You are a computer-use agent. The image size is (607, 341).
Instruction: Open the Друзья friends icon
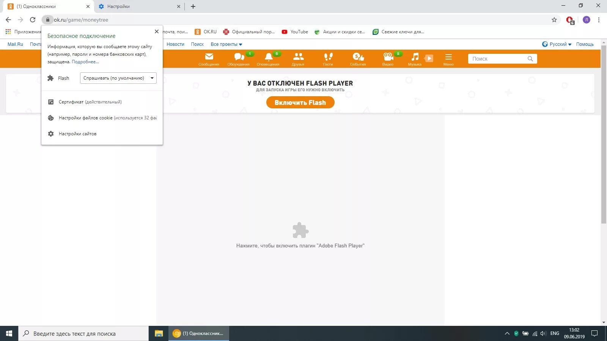(298, 59)
